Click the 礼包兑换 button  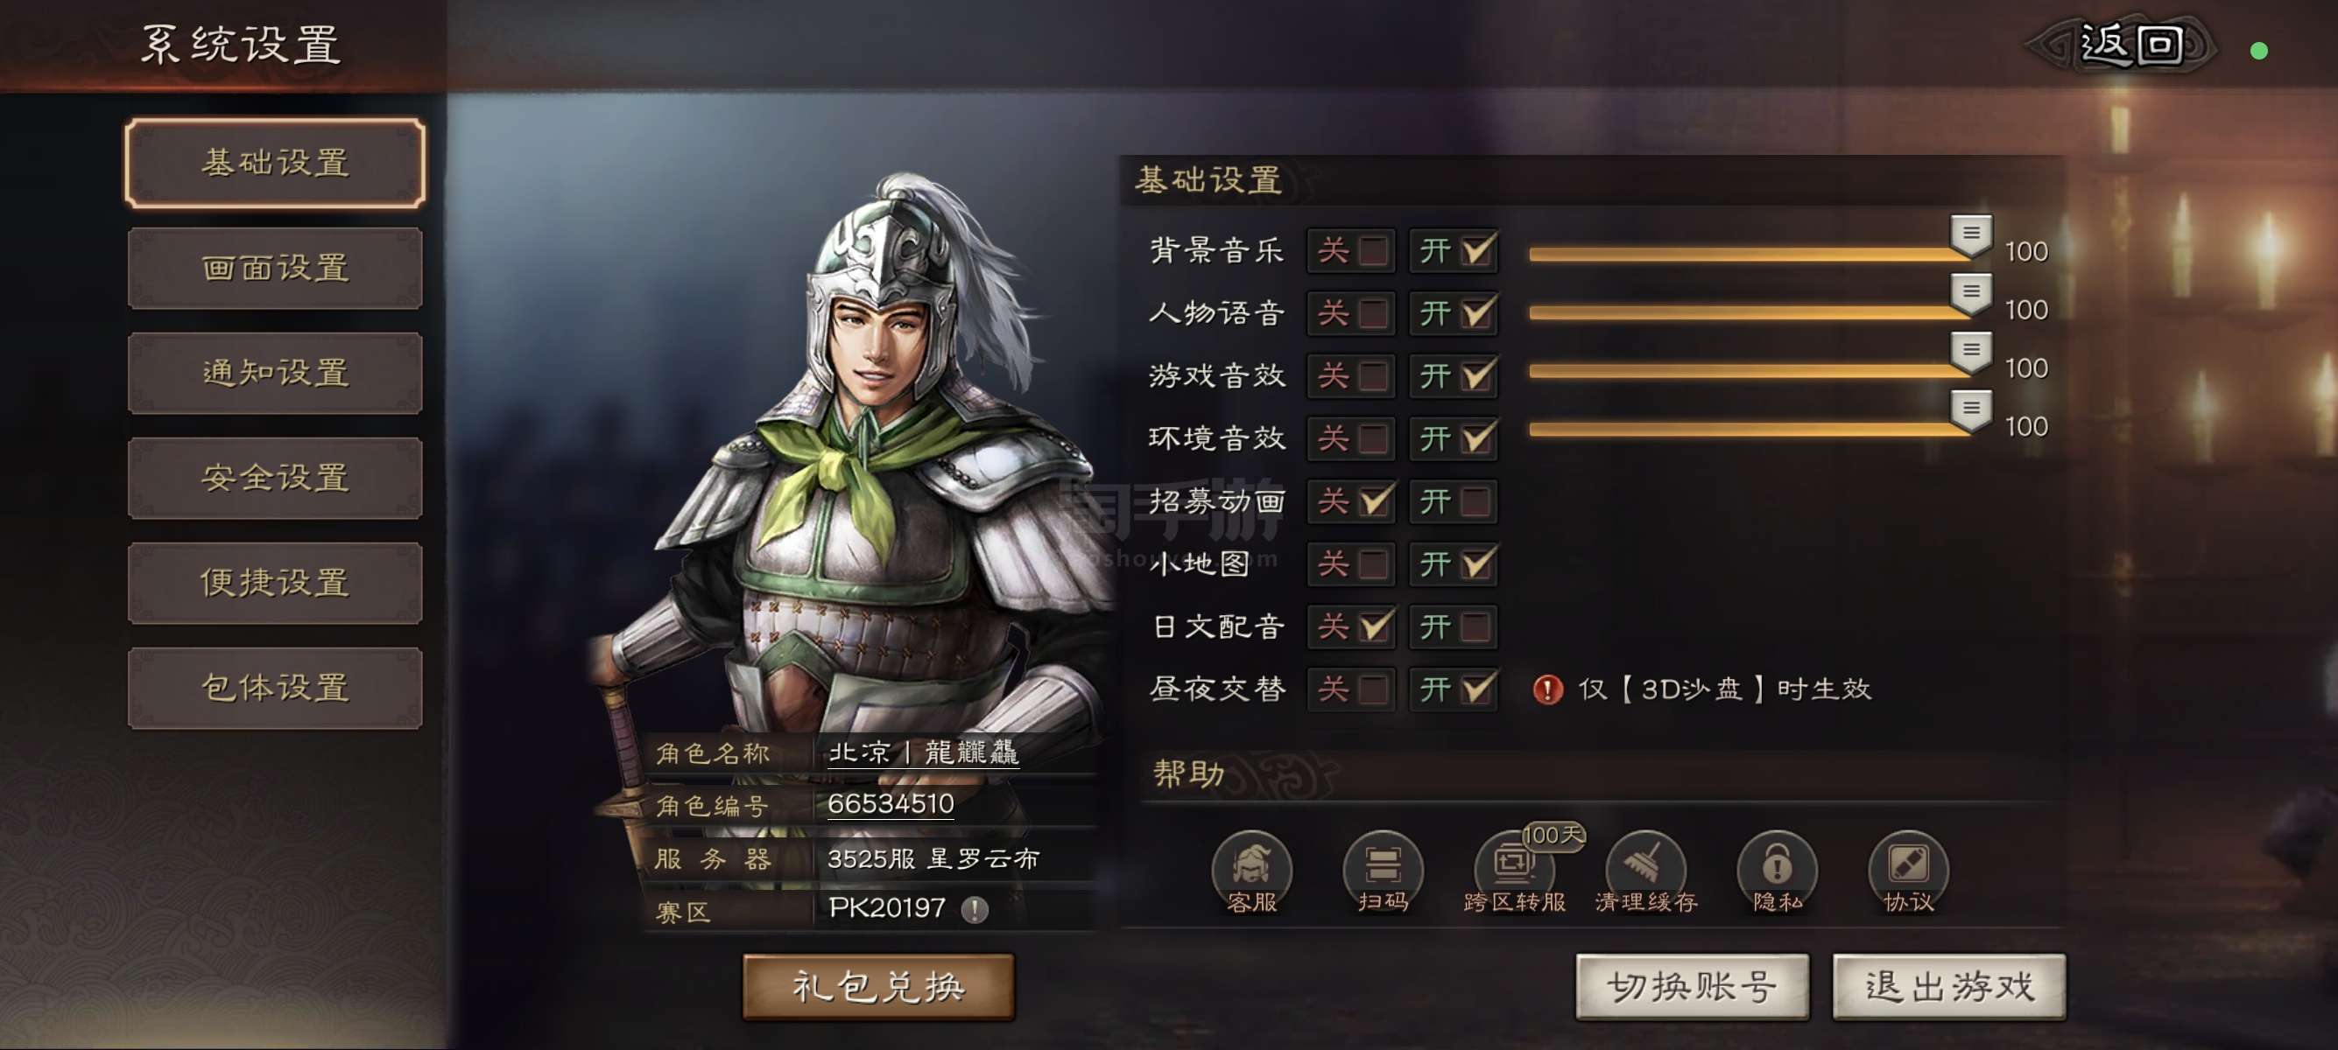pos(877,986)
